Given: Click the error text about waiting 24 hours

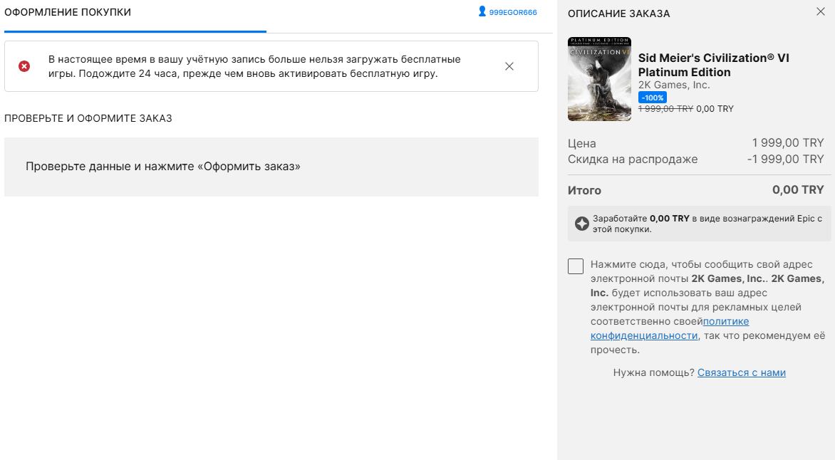Looking at the screenshot, I should (254, 66).
